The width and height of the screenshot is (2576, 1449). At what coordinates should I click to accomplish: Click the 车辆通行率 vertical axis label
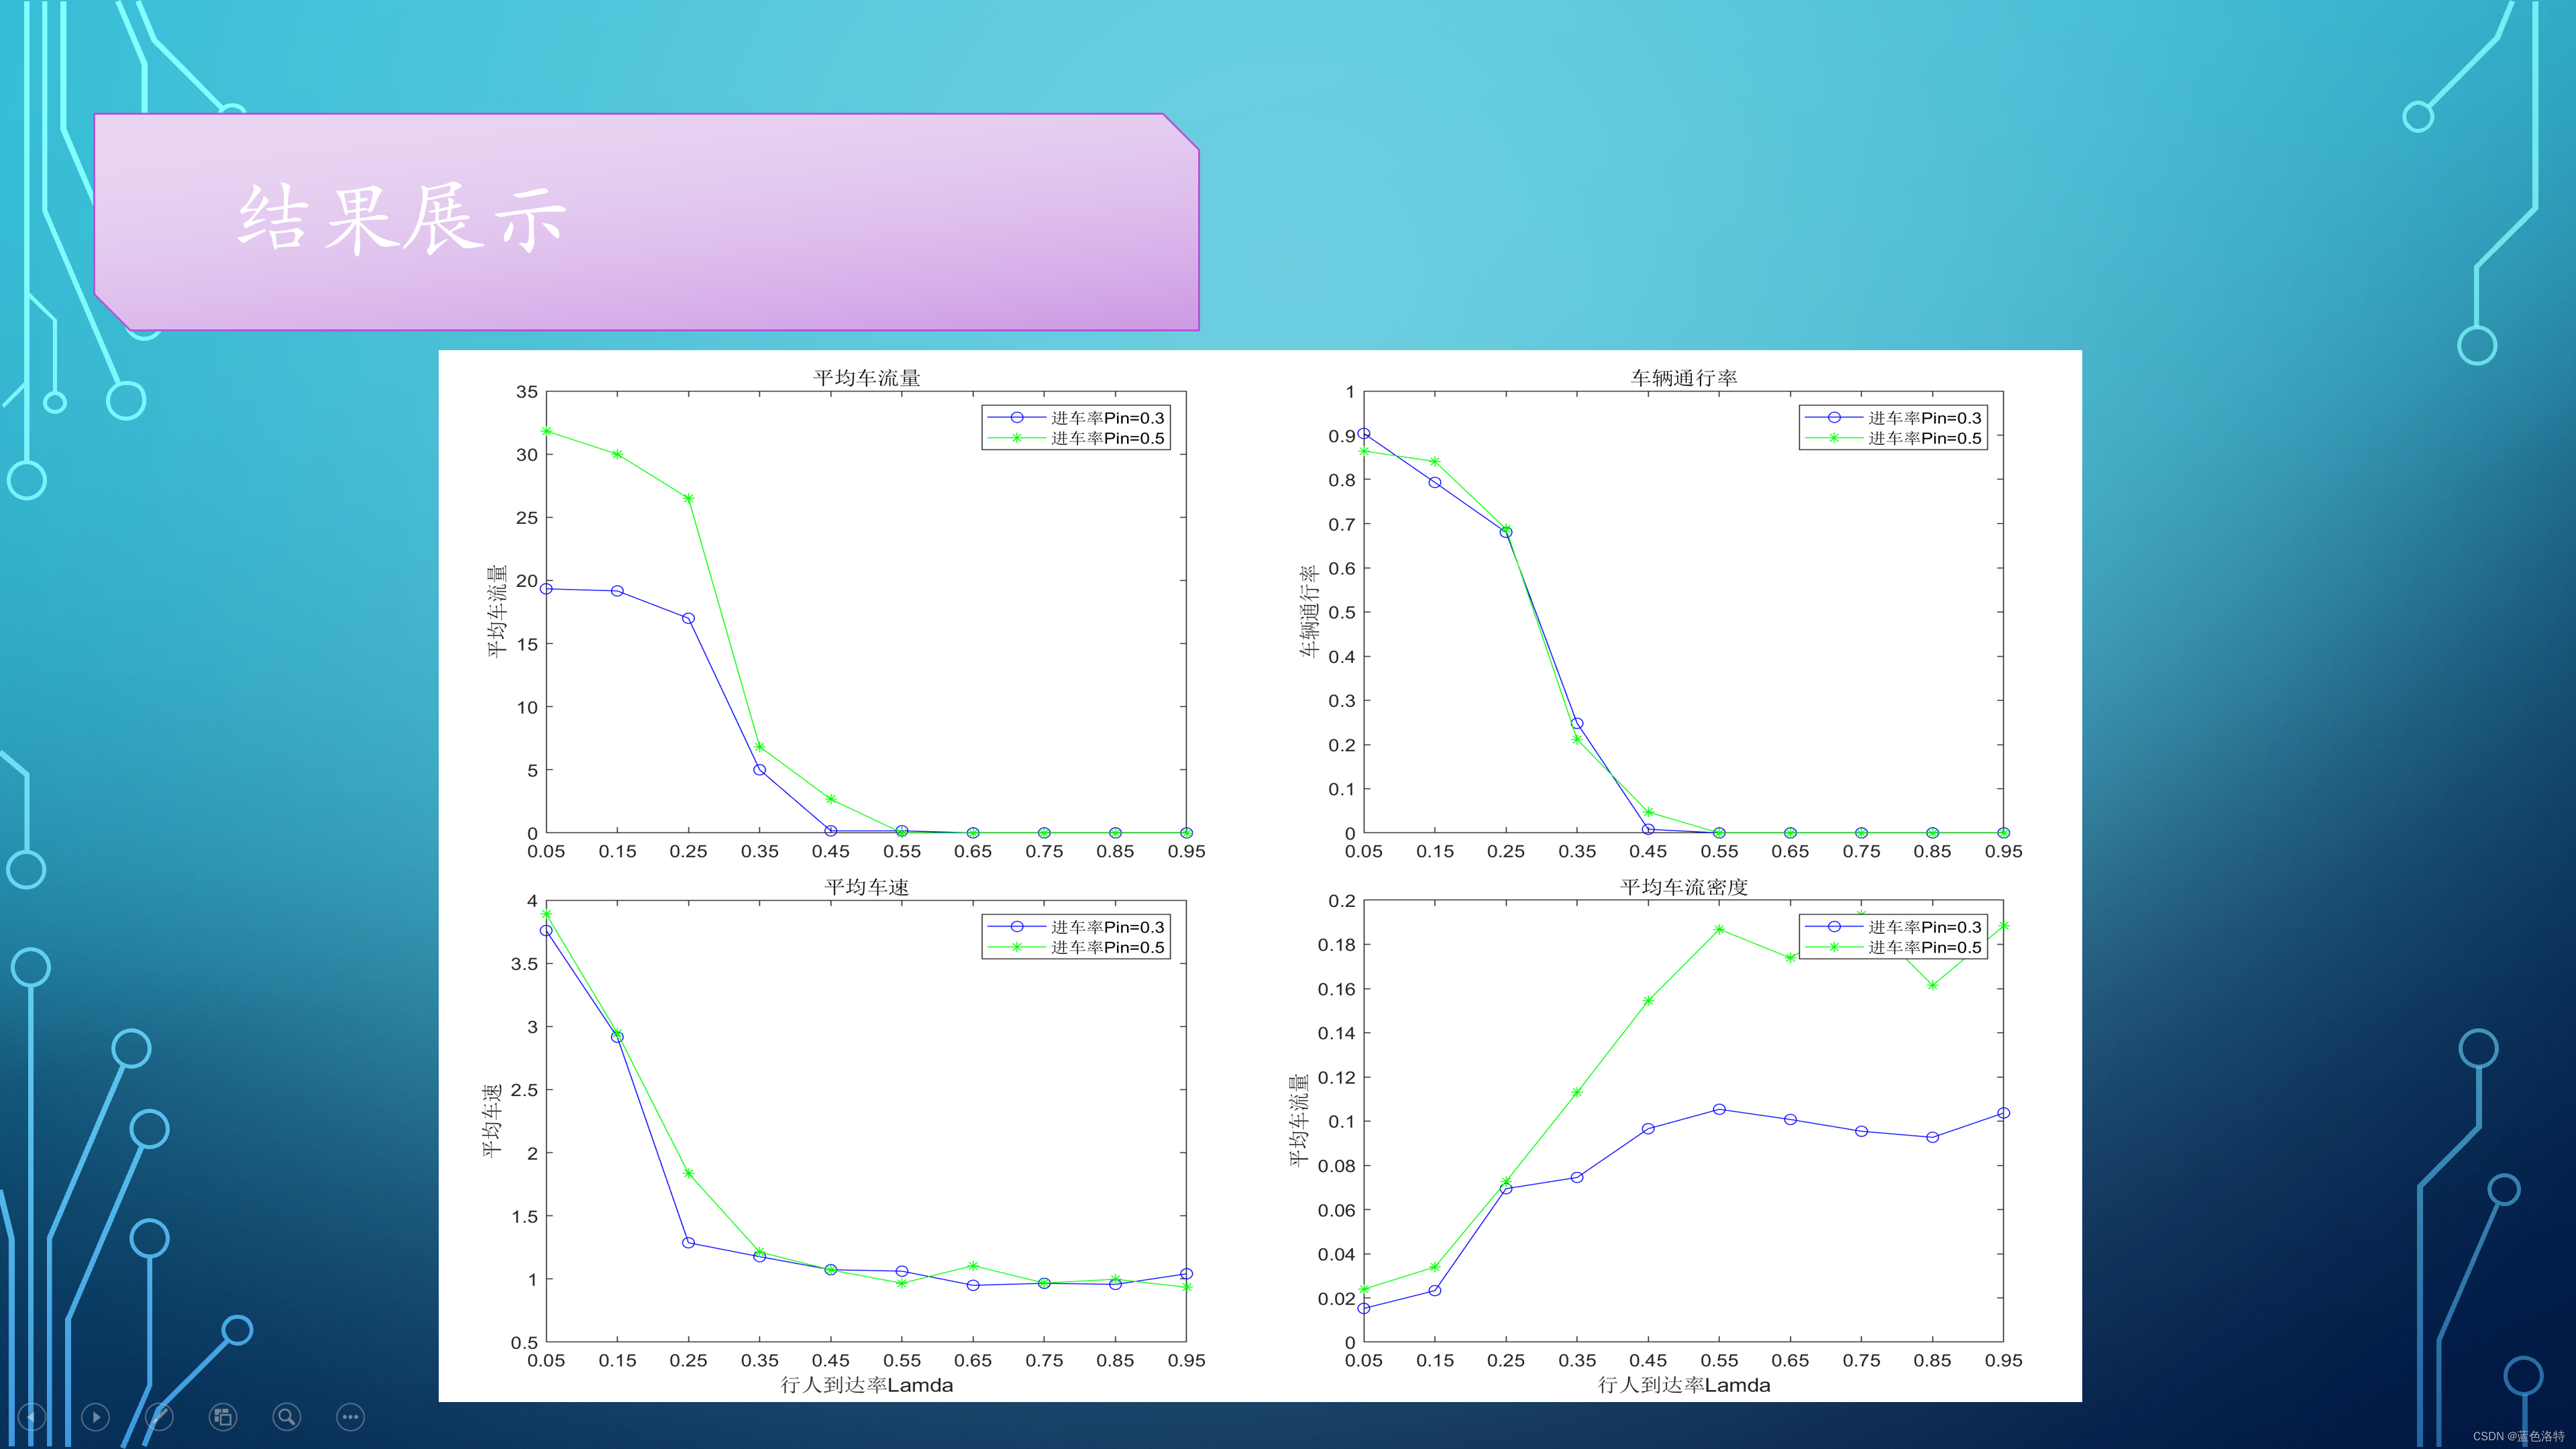point(1309,611)
